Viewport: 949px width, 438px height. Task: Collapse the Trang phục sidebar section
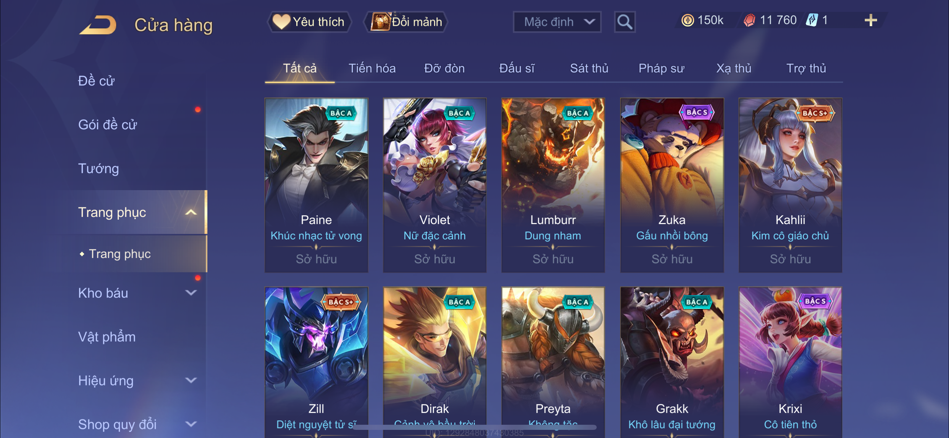tap(190, 212)
